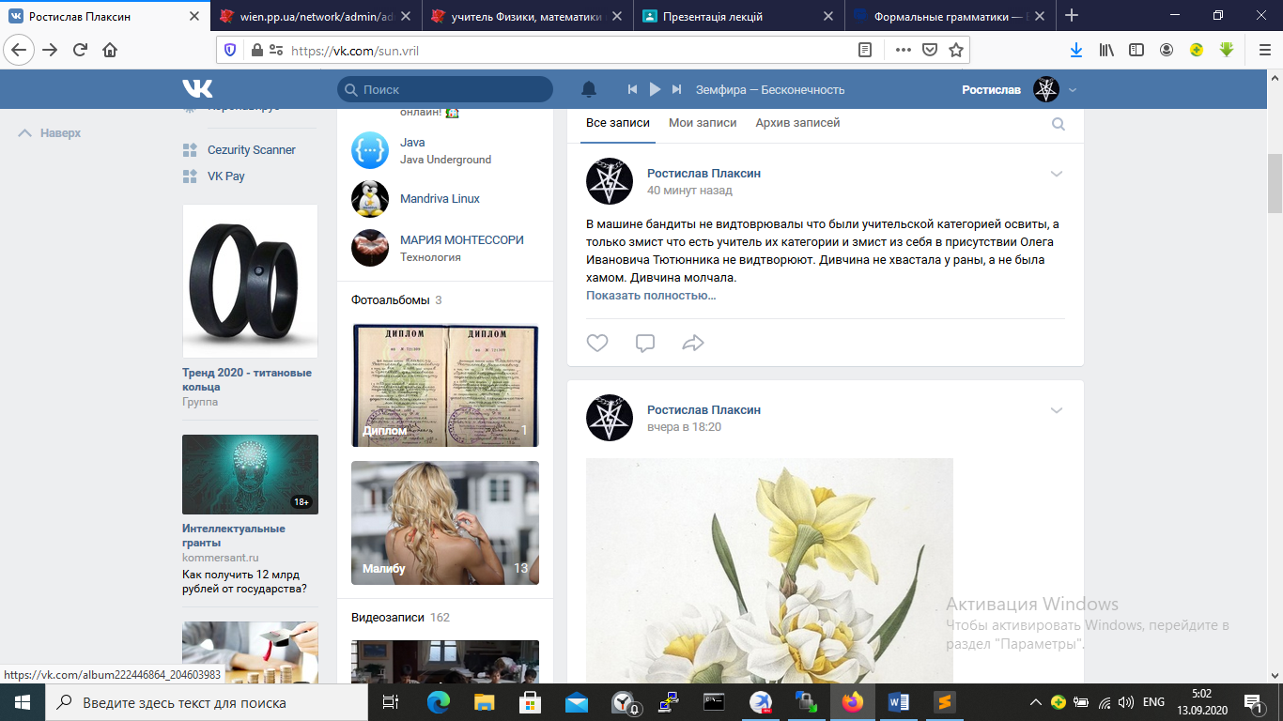Open Cezurity Scanner in left menu

251,150
